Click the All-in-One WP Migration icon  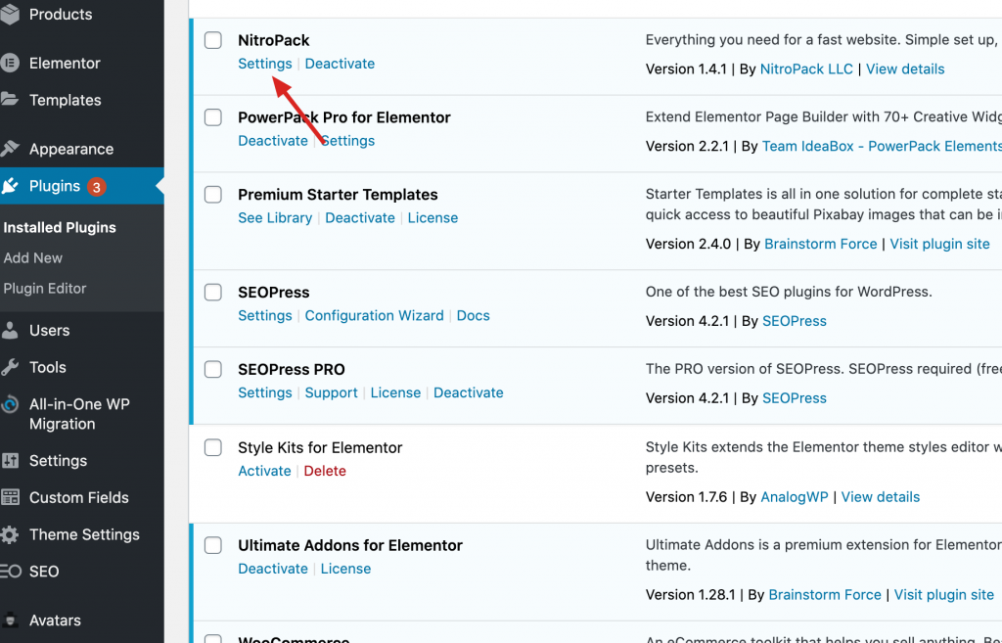tap(10, 405)
